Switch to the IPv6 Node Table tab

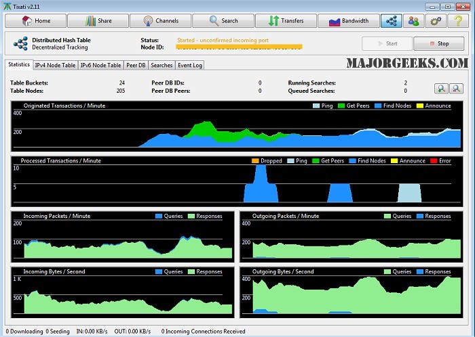(100, 65)
